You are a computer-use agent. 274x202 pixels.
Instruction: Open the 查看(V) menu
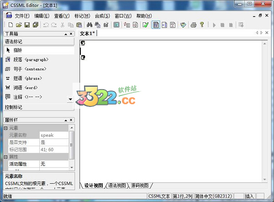pyautogui.click(x=62, y=16)
